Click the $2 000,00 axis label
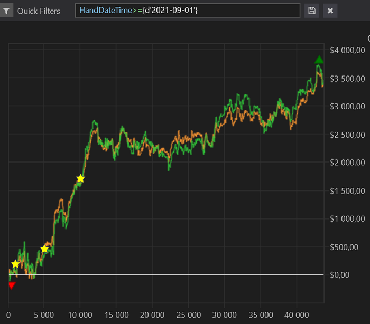 [347, 163]
